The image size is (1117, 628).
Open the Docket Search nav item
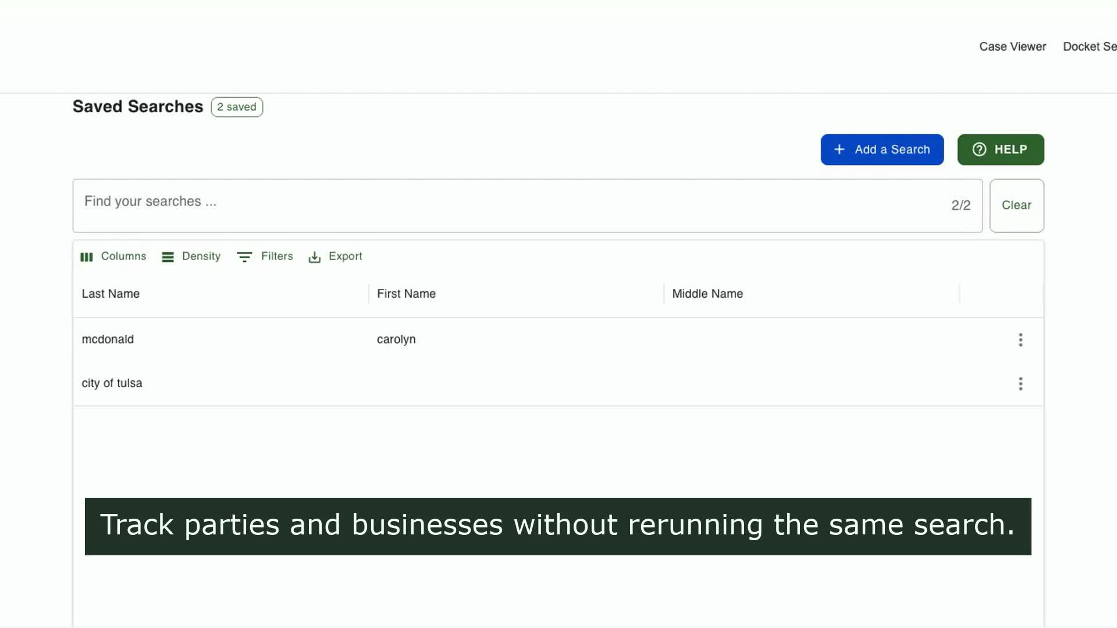(x=1090, y=47)
